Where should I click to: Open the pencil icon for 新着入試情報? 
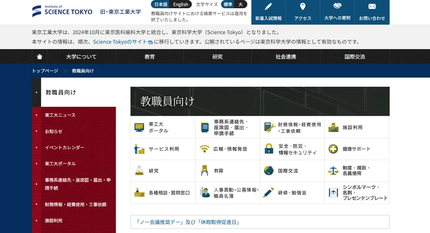coord(268,6)
